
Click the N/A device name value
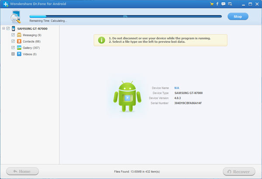[176, 88]
